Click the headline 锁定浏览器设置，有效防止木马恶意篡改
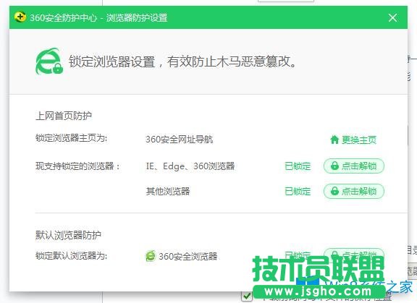417x303 pixels. tap(182, 61)
